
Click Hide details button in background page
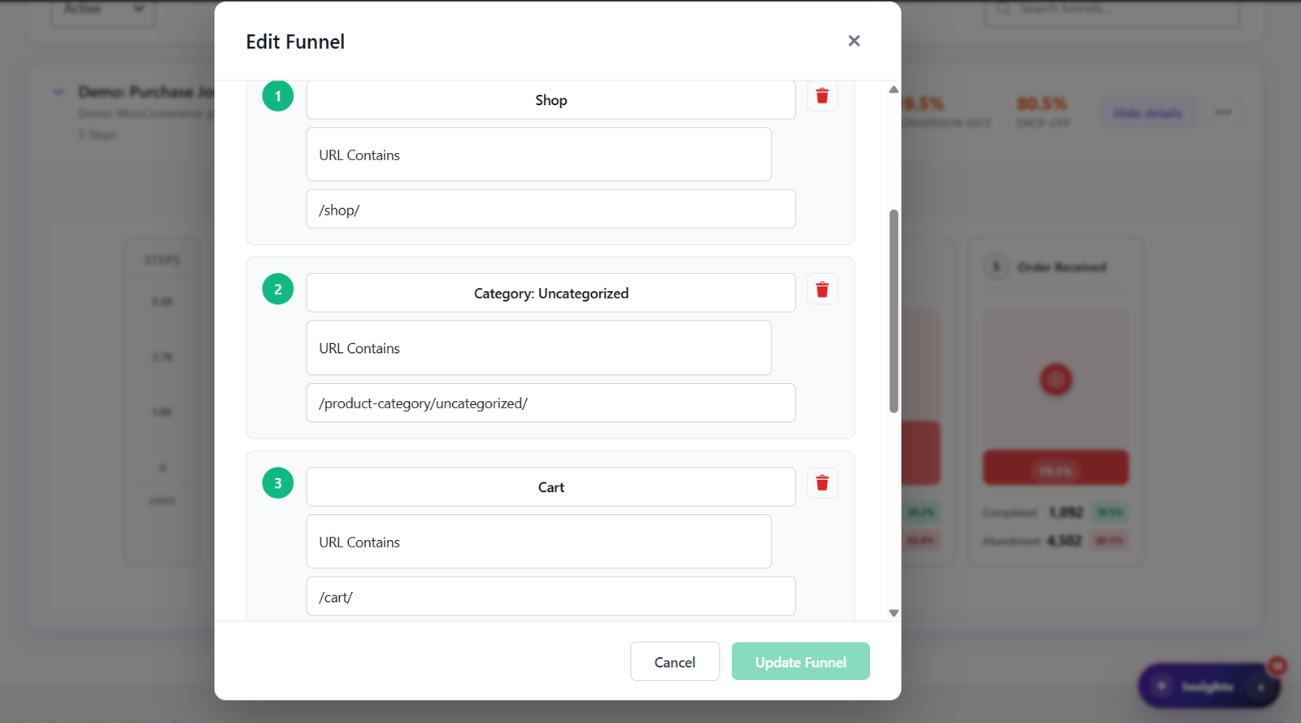(1147, 113)
